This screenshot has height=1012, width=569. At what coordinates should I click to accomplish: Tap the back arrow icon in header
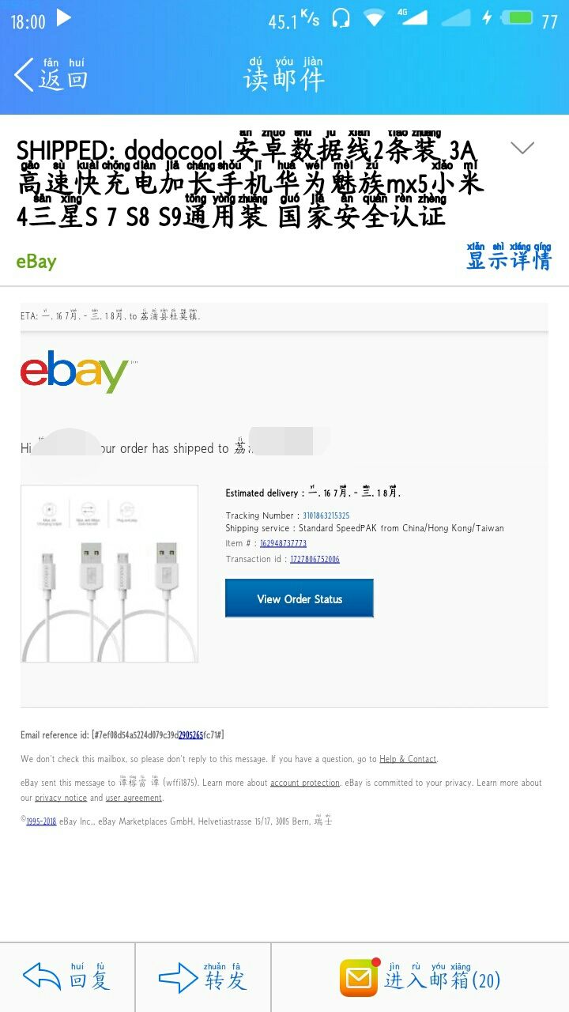point(23,76)
